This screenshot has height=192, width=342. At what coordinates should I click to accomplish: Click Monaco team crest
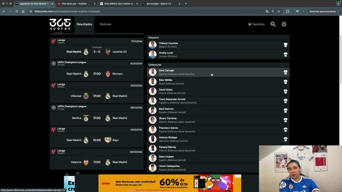tap(108, 74)
